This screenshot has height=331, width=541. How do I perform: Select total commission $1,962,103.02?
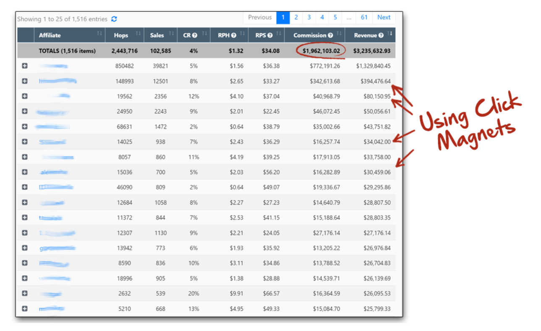click(x=321, y=51)
